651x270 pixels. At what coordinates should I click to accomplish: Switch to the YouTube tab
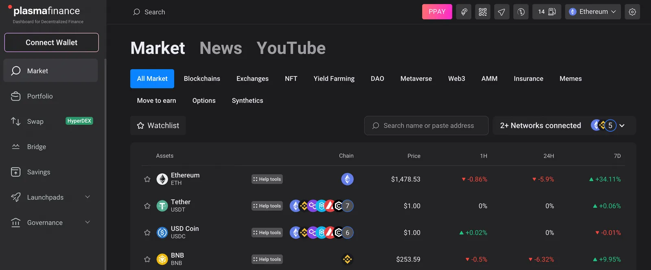pyautogui.click(x=291, y=48)
